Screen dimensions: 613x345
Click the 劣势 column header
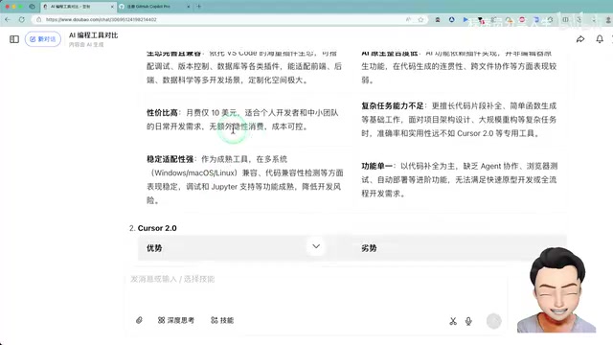[x=369, y=248]
